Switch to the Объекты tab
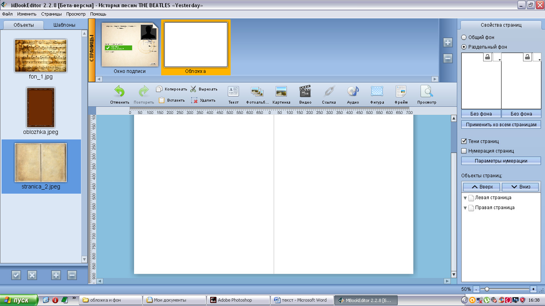 [x=24, y=25]
